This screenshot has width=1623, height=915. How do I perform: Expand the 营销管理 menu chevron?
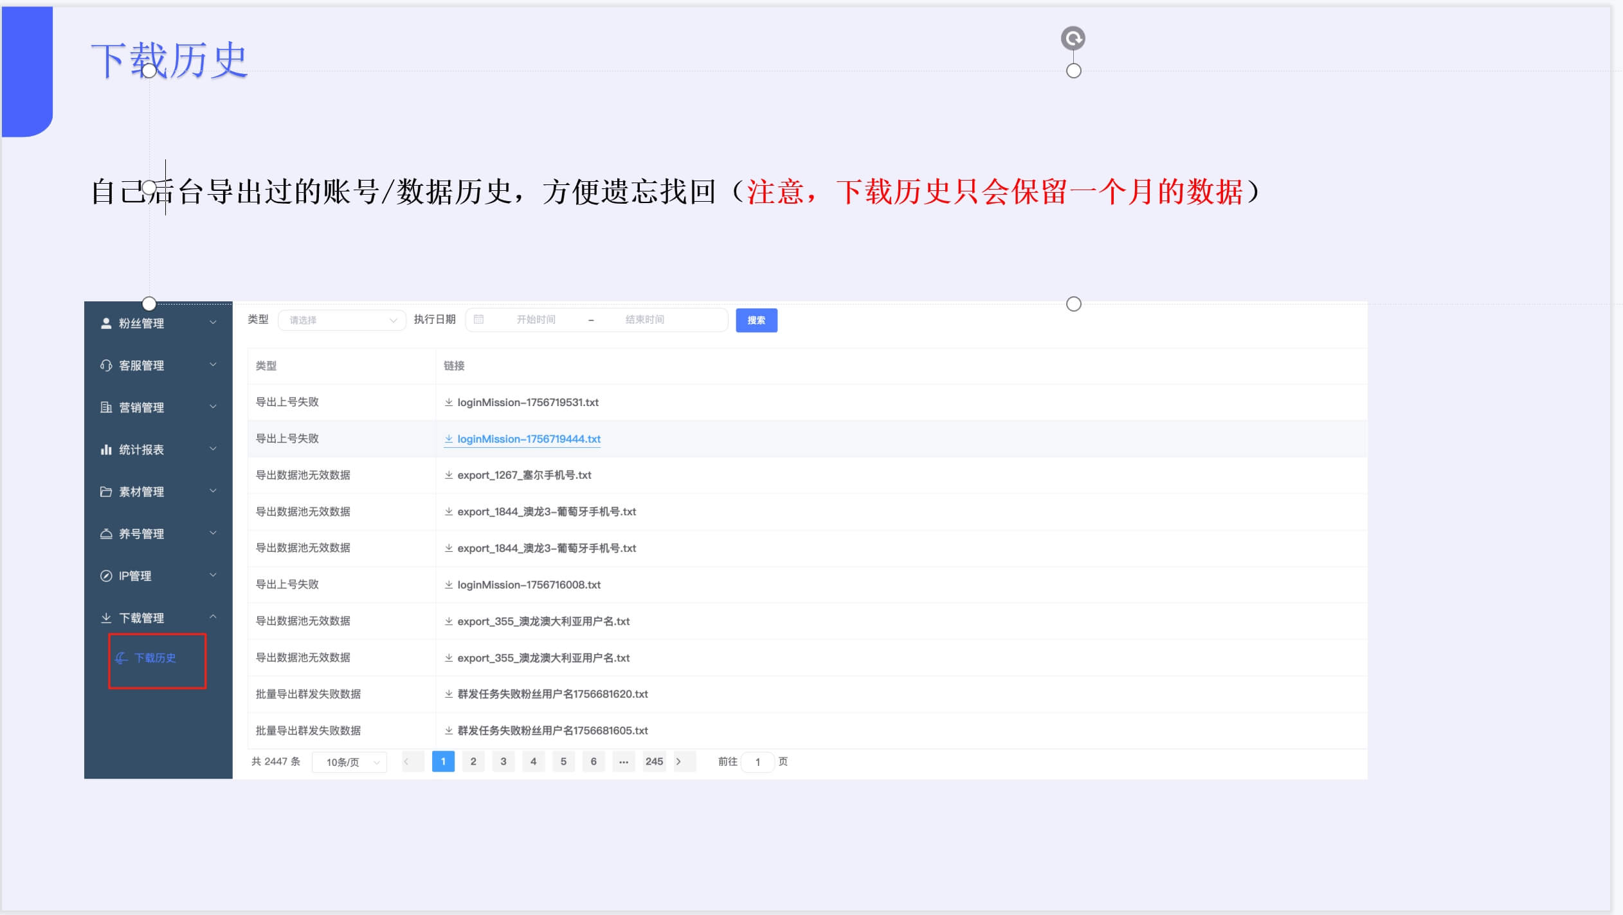pyautogui.click(x=214, y=407)
